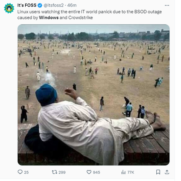Open the view analytics bar-chart icon

click(123, 172)
